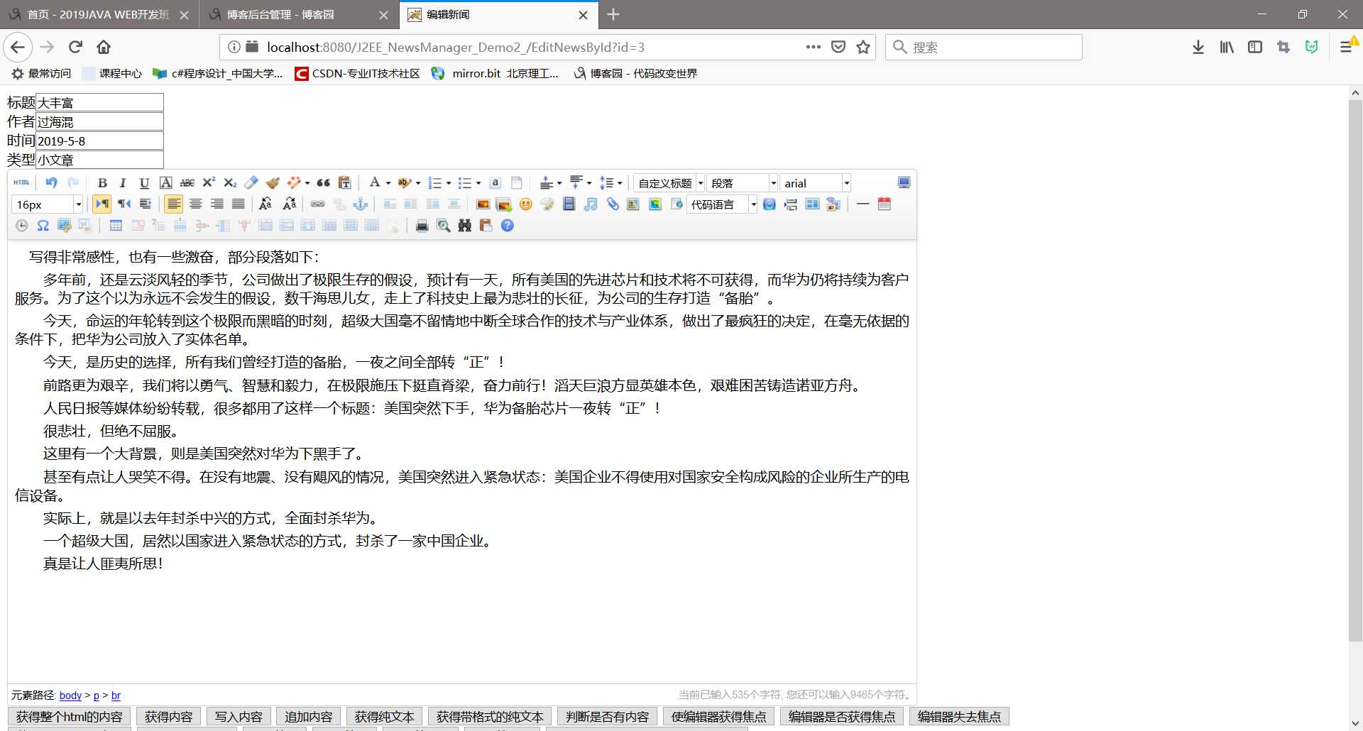Open font color picker arrow

pos(388,183)
